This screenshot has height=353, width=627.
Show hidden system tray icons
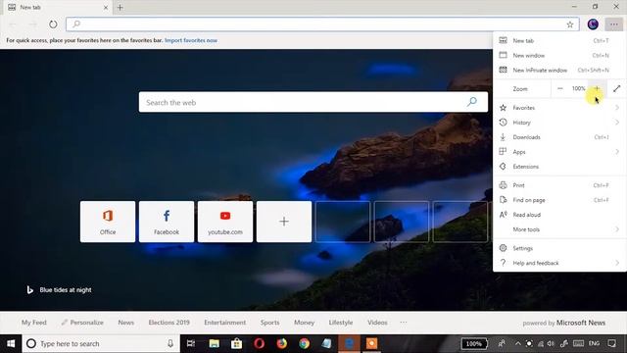click(x=518, y=343)
